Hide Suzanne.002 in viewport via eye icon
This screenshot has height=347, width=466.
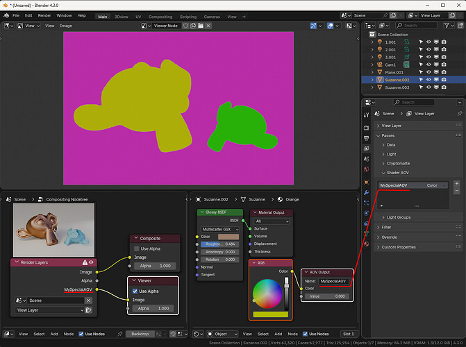pyautogui.click(x=428, y=80)
